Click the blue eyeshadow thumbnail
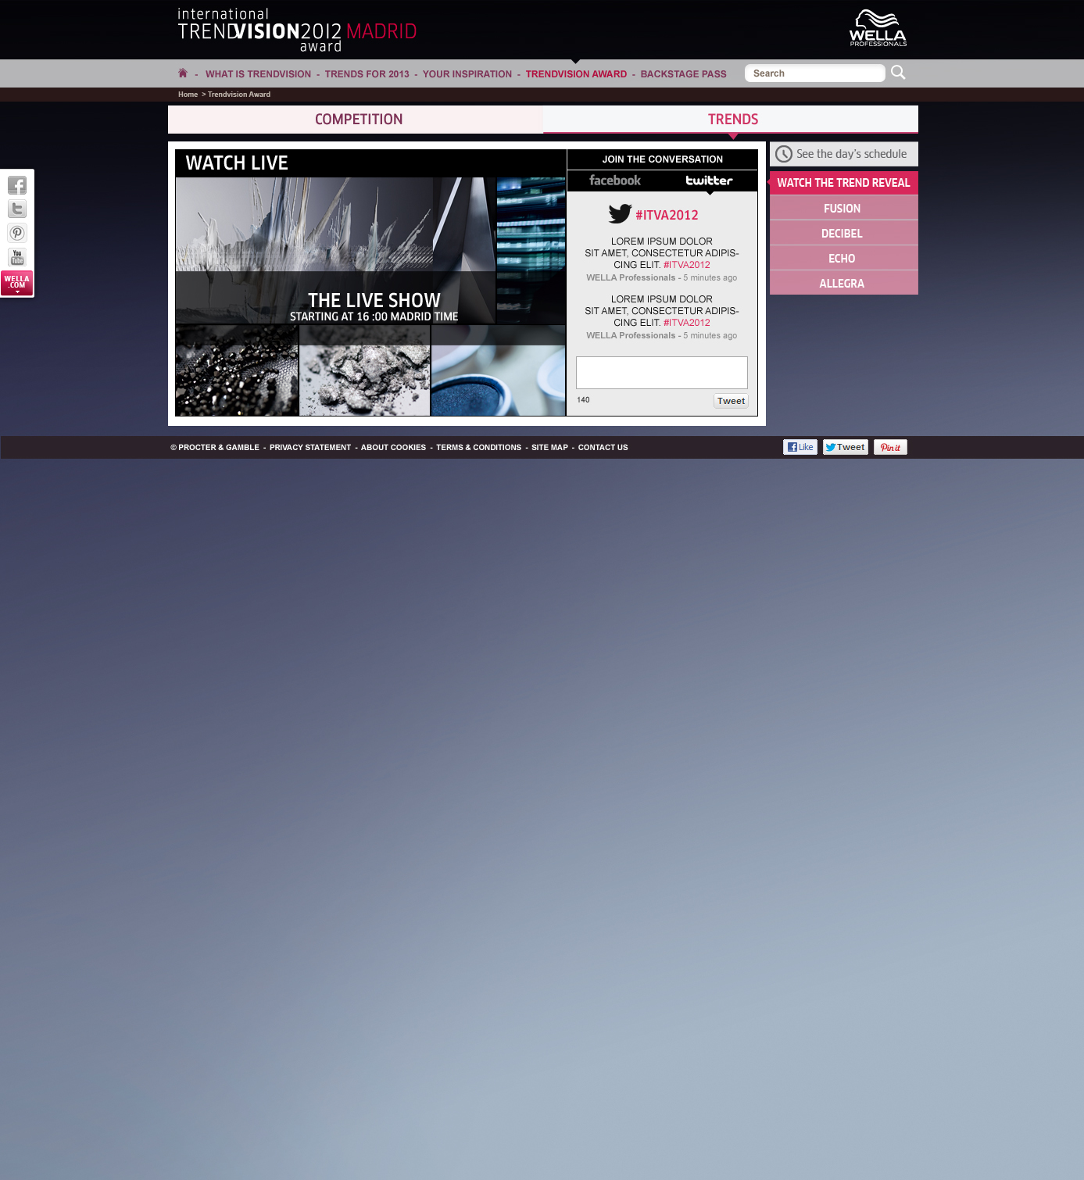Image resolution: width=1084 pixels, height=1180 pixels. [498, 370]
